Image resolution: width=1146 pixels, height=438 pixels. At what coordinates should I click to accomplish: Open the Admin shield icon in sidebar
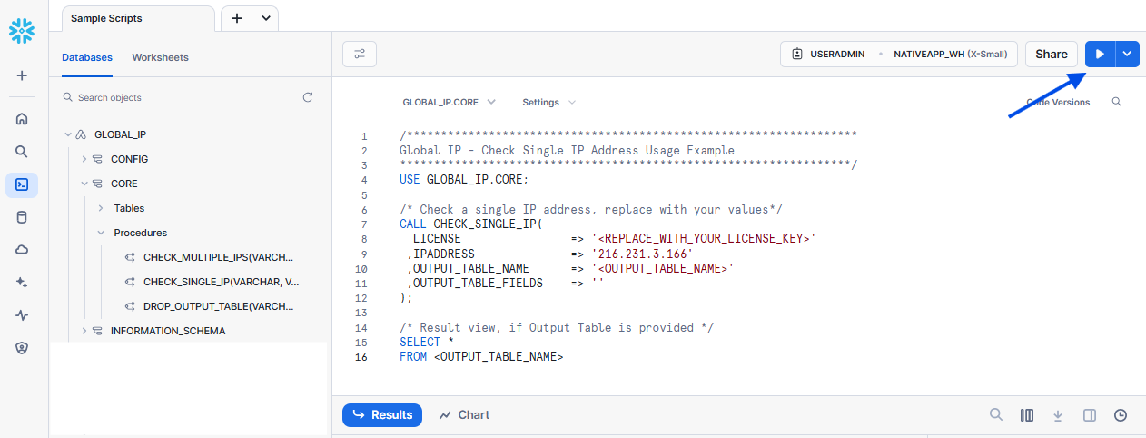point(22,348)
